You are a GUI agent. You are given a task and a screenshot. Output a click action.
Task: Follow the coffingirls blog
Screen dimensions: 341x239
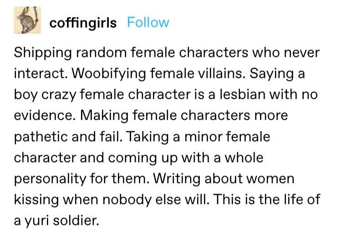(x=148, y=22)
